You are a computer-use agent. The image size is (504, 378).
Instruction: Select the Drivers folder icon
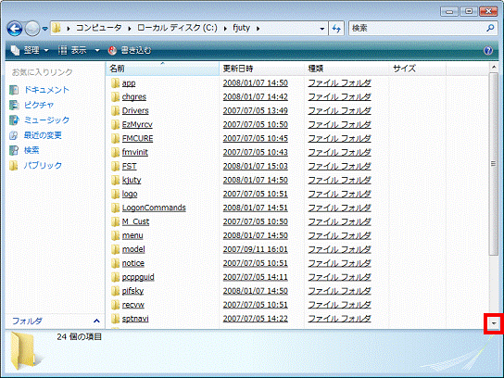(116, 111)
